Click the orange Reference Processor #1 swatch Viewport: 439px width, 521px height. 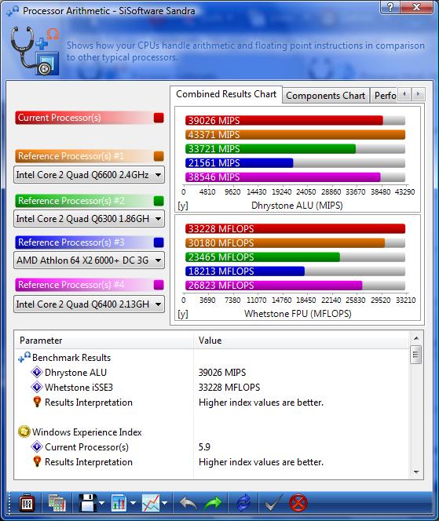(x=159, y=156)
